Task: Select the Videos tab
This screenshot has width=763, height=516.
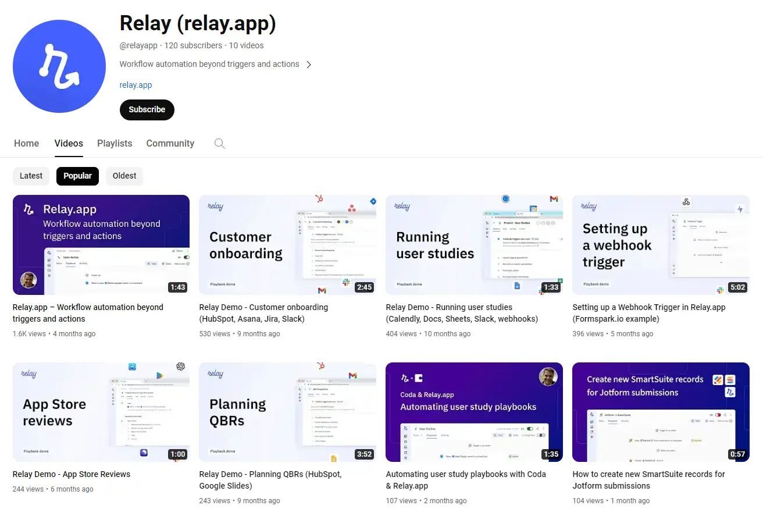Action: click(x=69, y=143)
